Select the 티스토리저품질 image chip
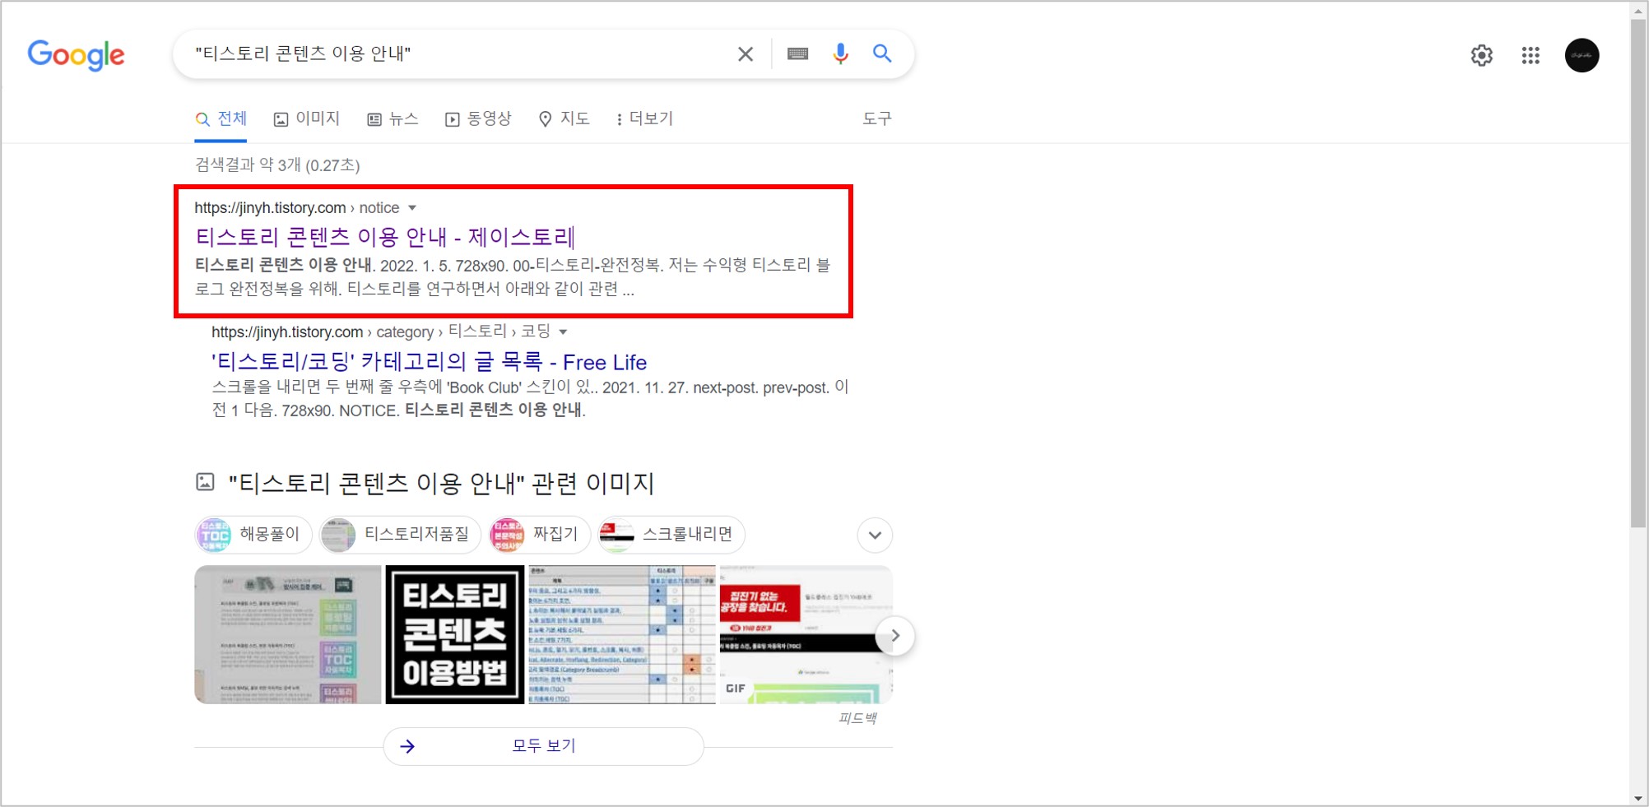The width and height of the screenshot is (1649, 807). [x=400, y=535]
